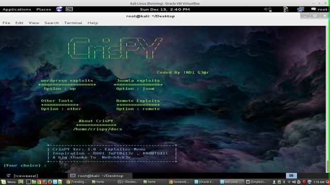Click the show desktop icon next to Menu

[x=21, y=182]
